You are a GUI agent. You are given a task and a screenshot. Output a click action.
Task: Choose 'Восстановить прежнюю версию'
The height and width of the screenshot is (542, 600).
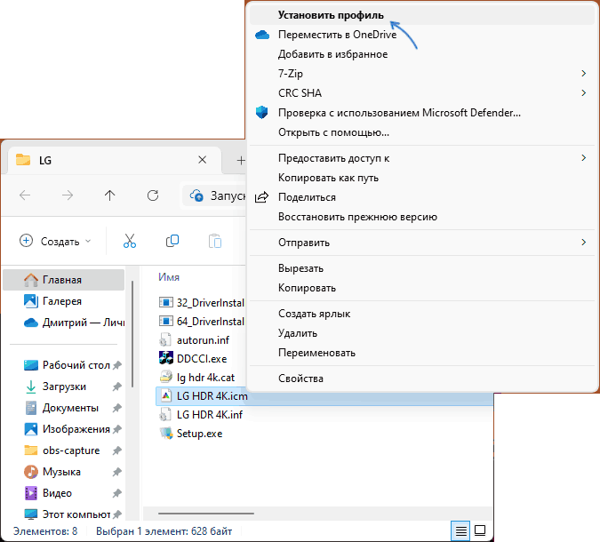(422, 217)
